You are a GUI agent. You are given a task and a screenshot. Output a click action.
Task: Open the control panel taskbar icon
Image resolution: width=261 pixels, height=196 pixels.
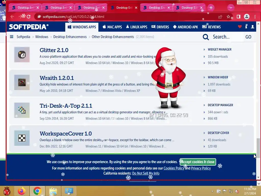69,191
